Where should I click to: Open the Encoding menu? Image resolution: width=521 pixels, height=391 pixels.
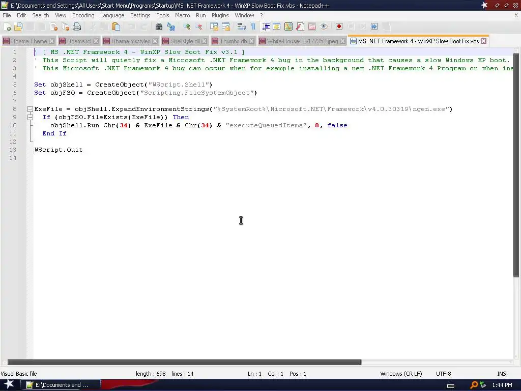click(x=83, y=15)
